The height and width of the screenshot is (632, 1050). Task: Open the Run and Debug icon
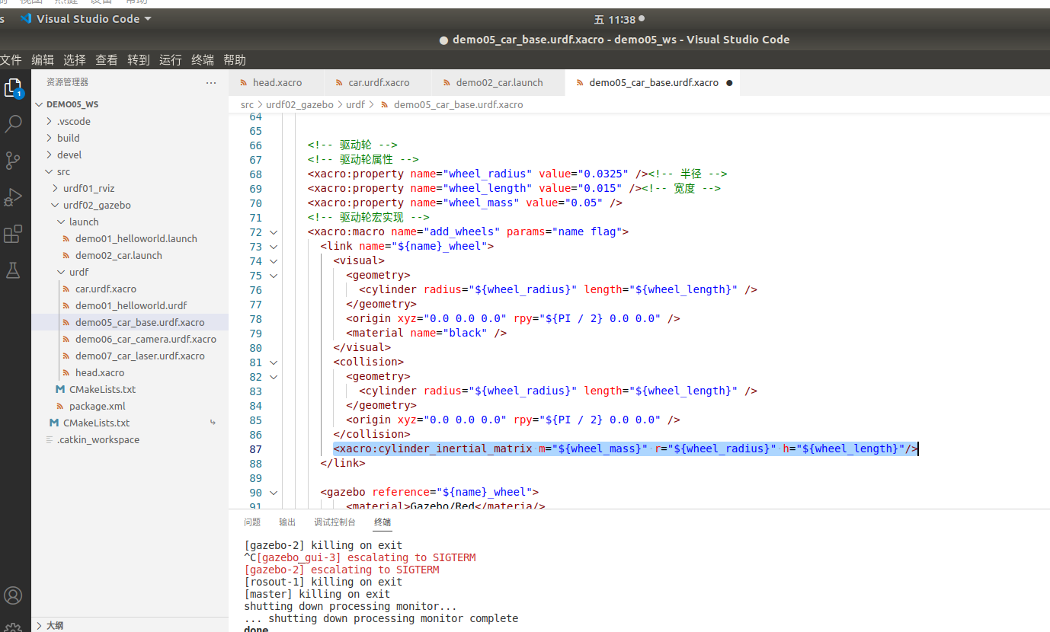pyautogui.click(x=13, y=197)
